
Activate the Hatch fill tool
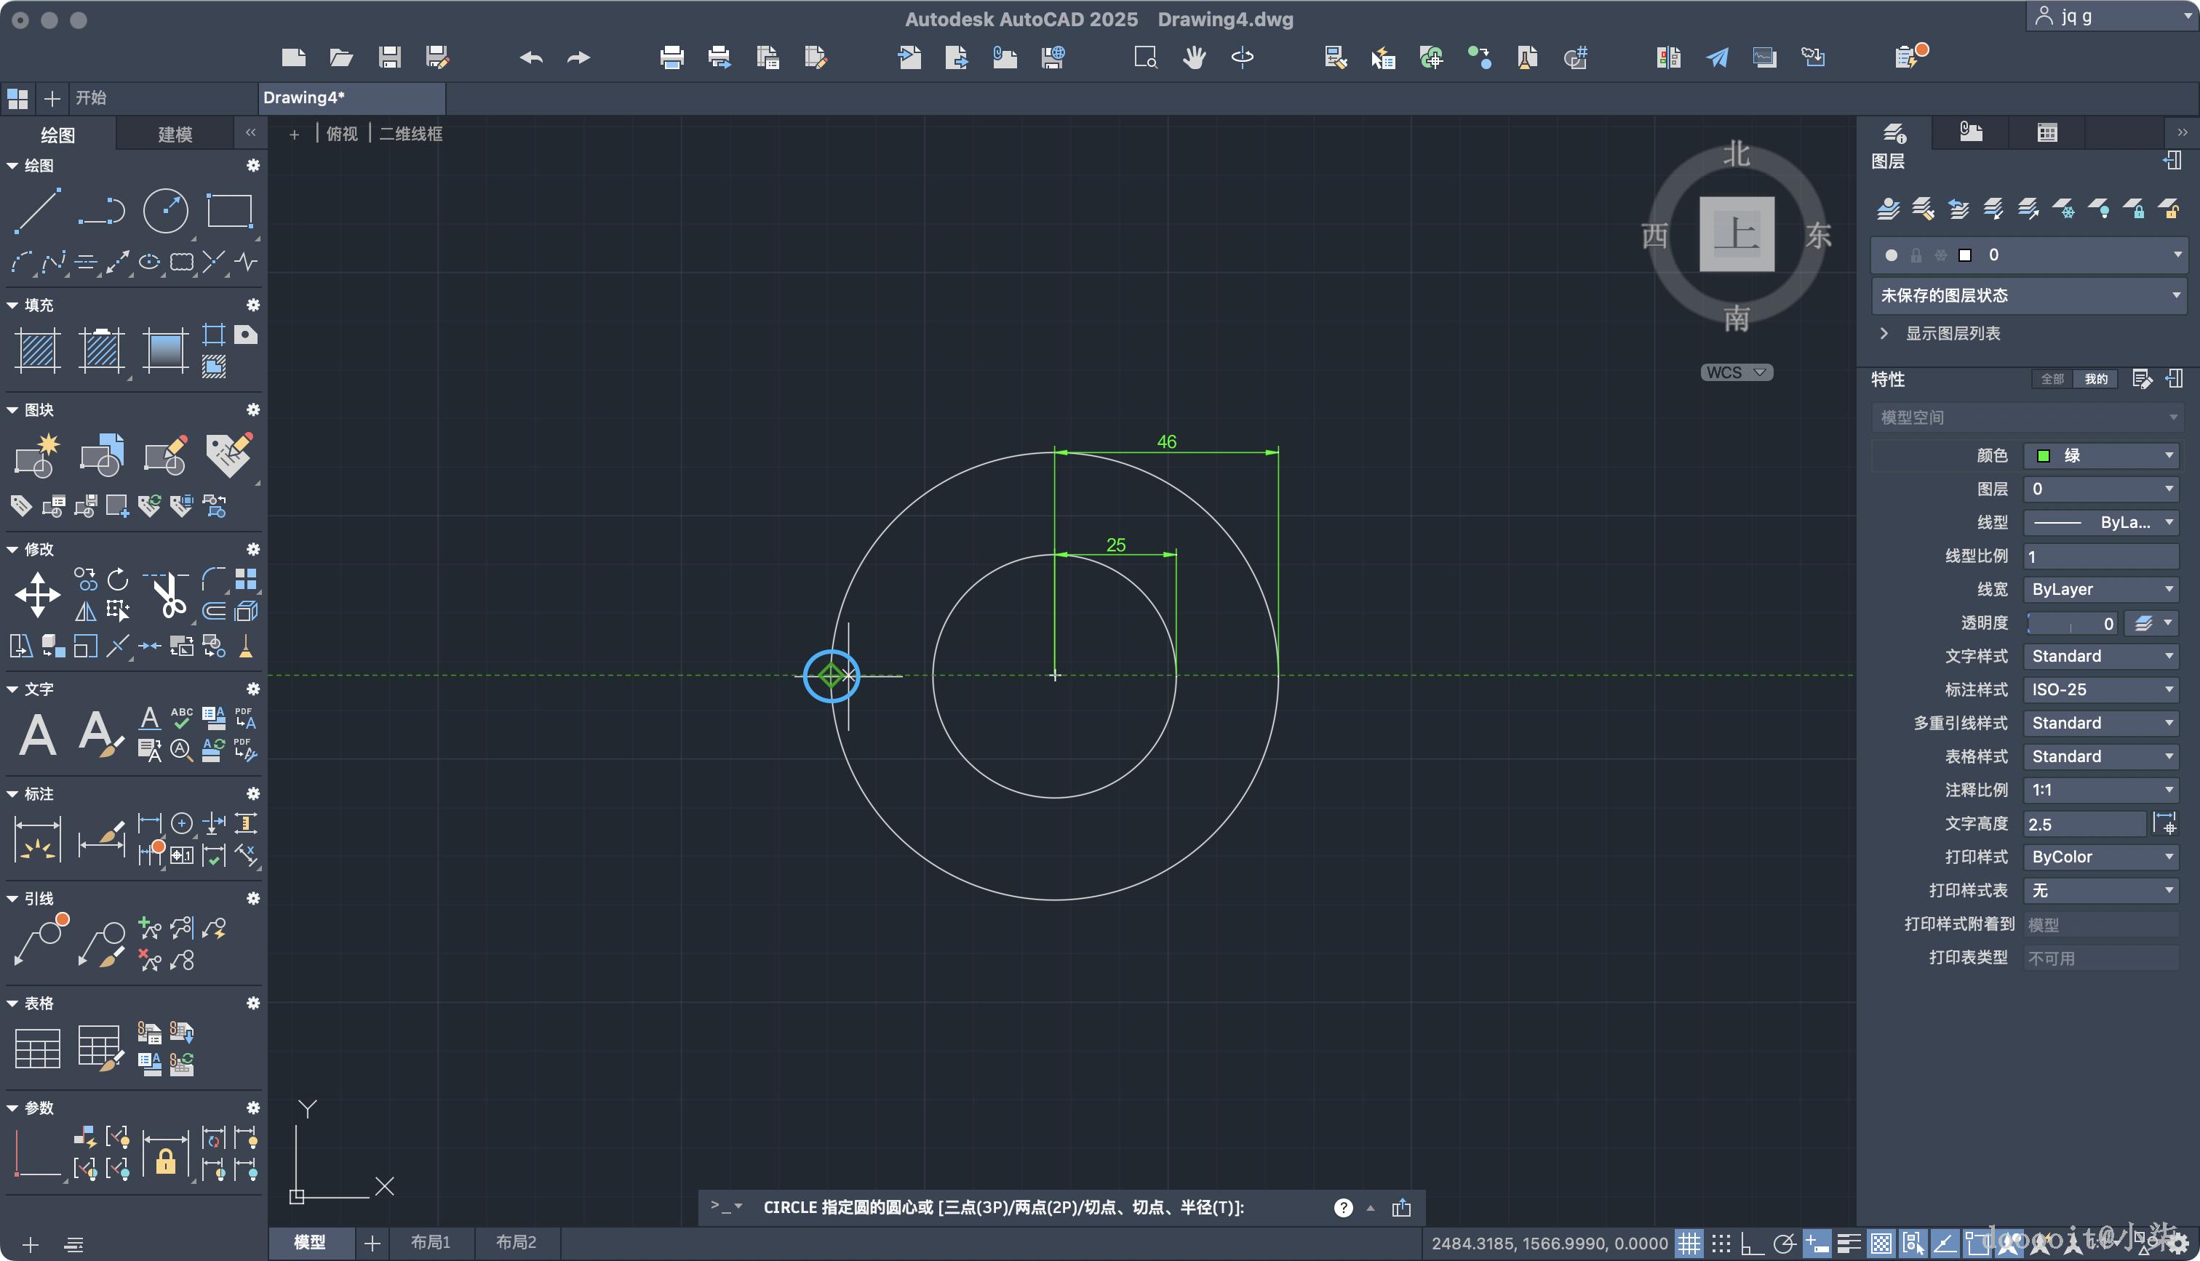(37, 351)
